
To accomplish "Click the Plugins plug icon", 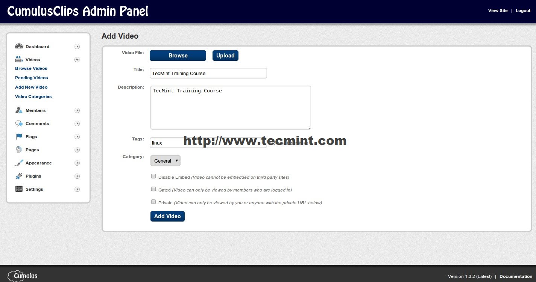I will (x=19, y=176).
